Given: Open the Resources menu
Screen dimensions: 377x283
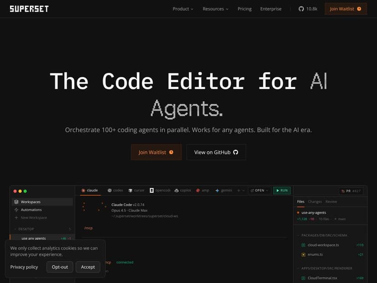Looking at the screenshot, I should [215, 9].
